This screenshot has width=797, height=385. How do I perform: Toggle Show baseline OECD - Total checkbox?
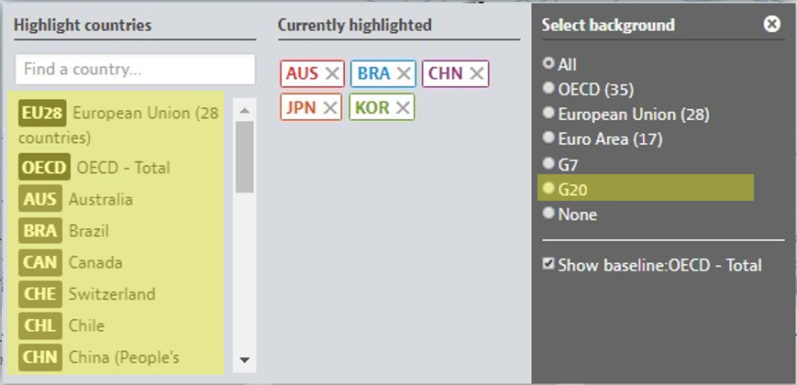[x=548, y=265]
